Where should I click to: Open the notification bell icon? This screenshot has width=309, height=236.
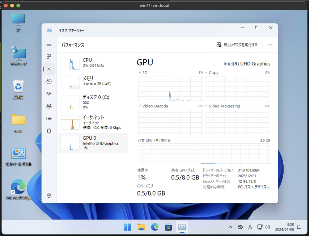299,227
